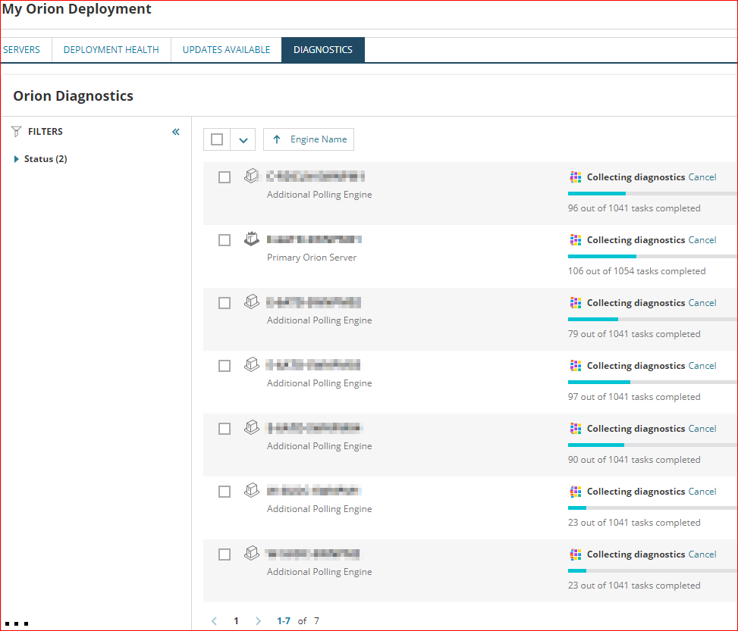Select the polling engine icon in the 97-task row
This screenshot has height=631, width=738.
click(251, 364)
